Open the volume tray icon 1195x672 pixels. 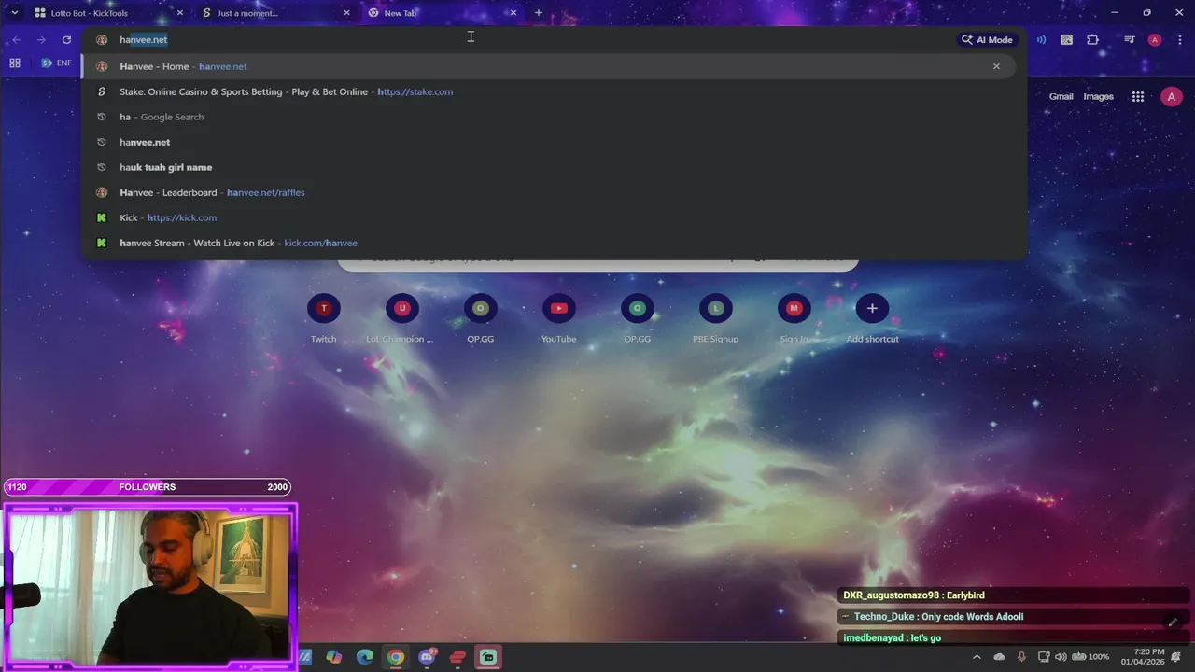click(1061, 657)
